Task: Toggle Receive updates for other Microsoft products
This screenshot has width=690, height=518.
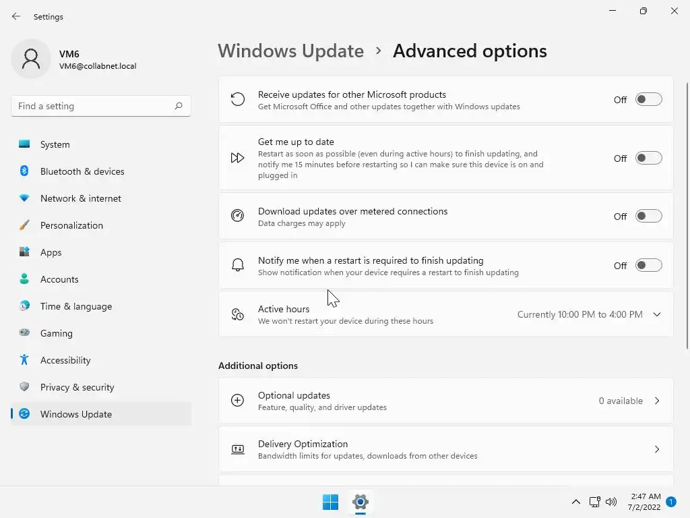Action: pos(648,100)
